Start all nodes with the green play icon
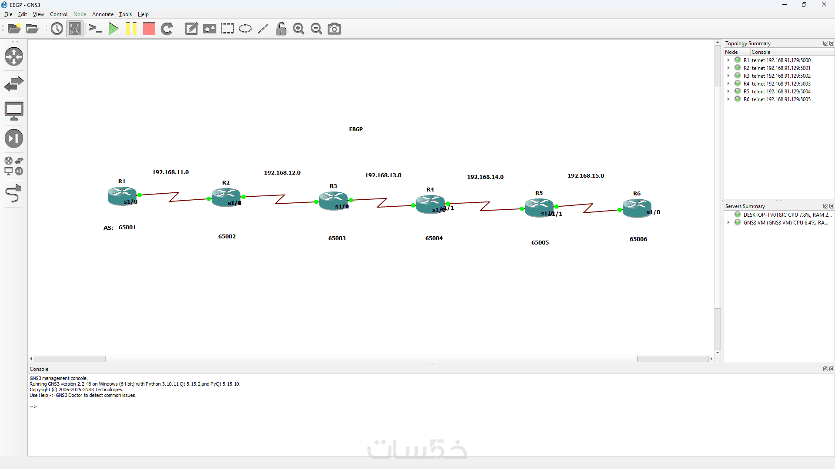This screenshot has height=469, width=835. [114, 29]
